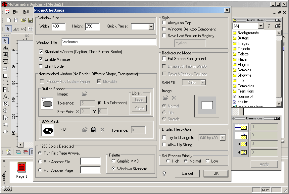
Task: Select the animation film-strip tool
Action: [5, 89]
